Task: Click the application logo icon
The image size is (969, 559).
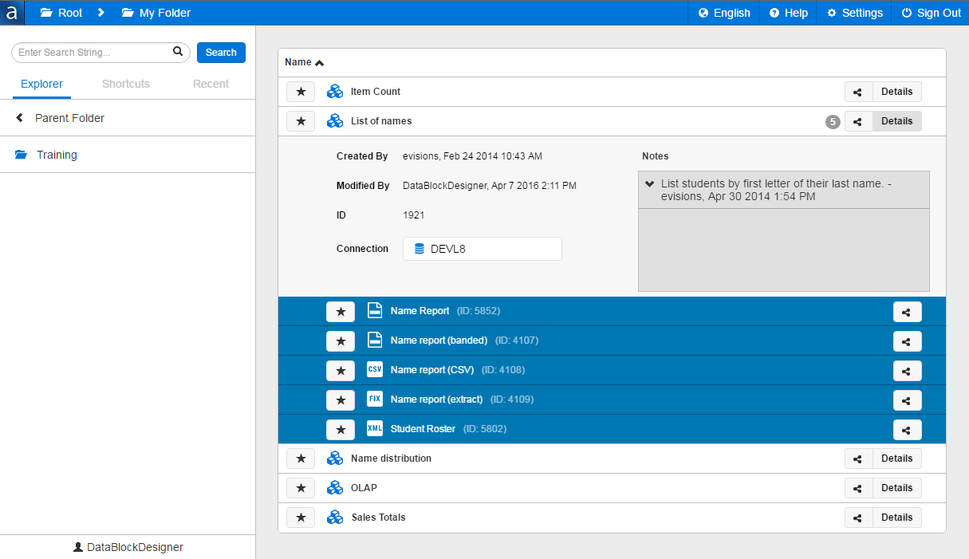Action: click(x=12, y=13)
